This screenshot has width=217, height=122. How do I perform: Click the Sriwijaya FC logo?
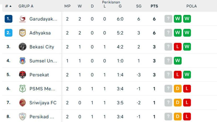coord(22,103)
